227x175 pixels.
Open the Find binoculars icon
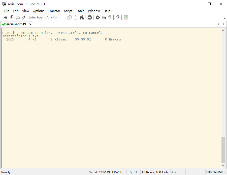click(x=82, y=17)
